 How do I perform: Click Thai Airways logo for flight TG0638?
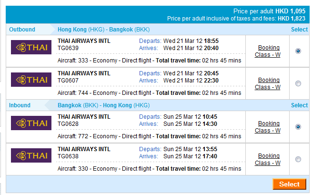click(x=31, y=155)
